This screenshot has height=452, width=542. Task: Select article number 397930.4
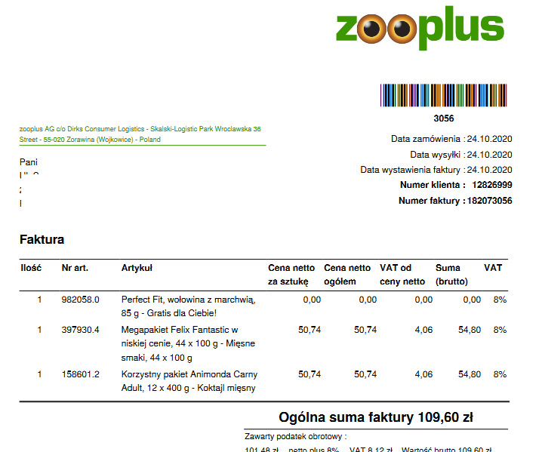click(x=80, y=330)
